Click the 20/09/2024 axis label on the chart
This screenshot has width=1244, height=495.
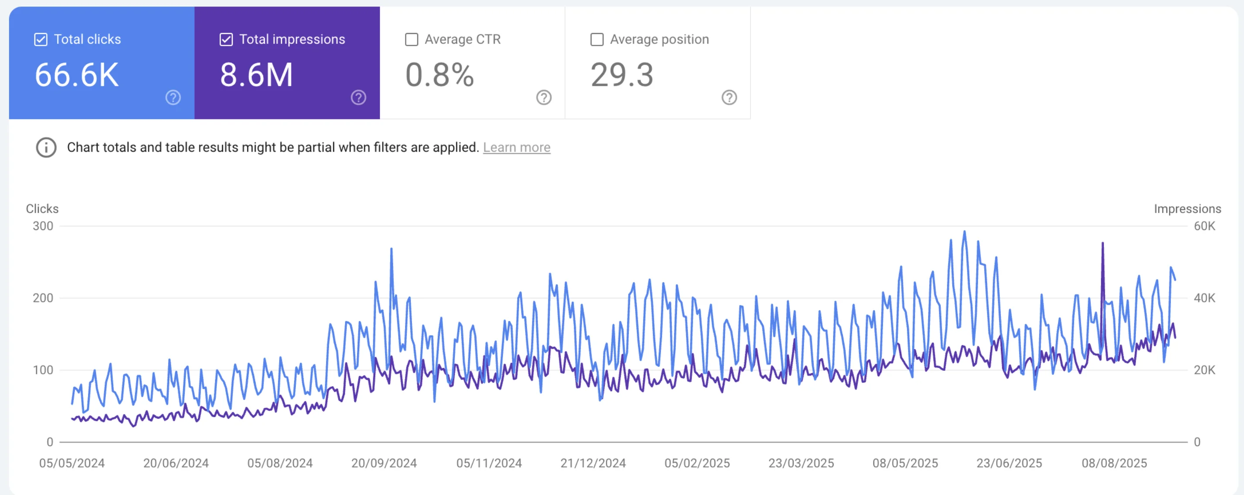(x=384, y=463)
